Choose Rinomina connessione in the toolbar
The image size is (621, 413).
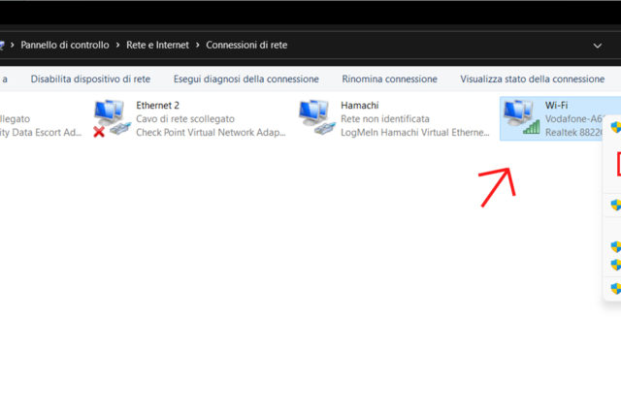tap(390, 79)
